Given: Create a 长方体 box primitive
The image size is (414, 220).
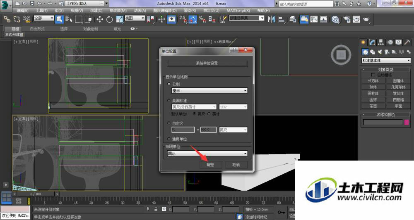Looking at the screenshot, I should [373, 81].
